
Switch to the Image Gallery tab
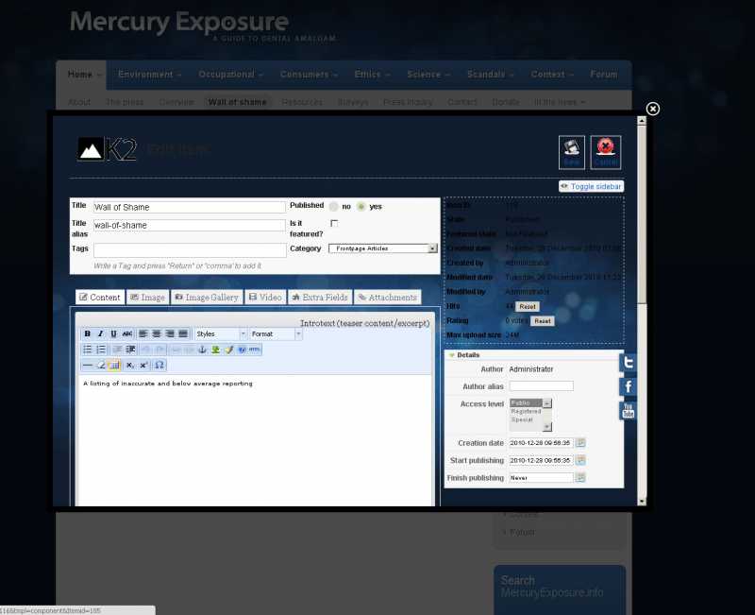point(207,298)
